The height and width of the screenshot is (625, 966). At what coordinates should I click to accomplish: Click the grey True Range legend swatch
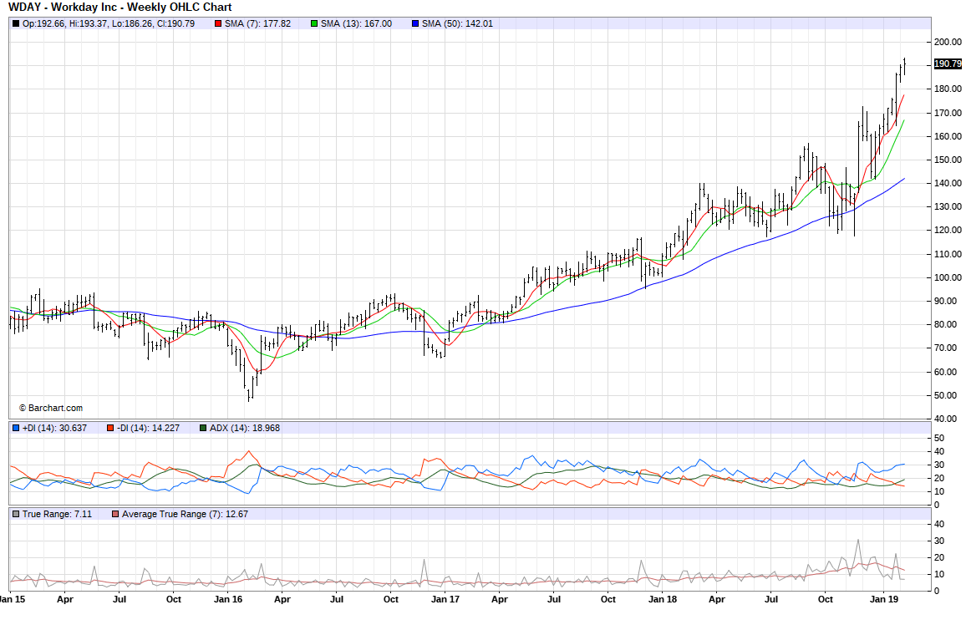pos(16,514)
